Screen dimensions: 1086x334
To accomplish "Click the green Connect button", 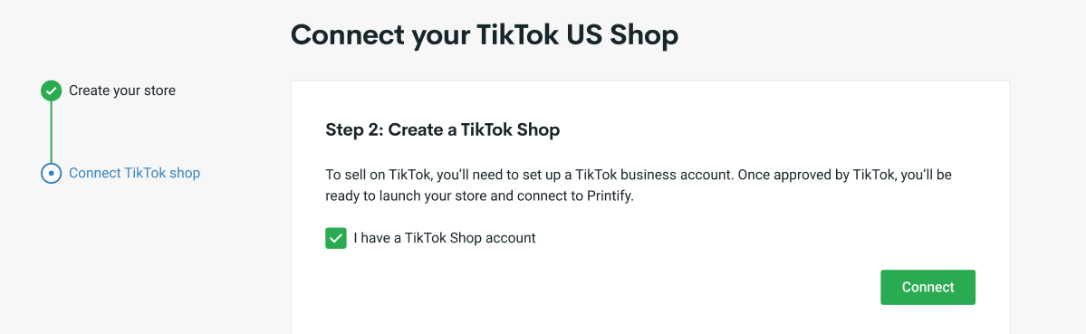I will pyautogui.click(x=928, y=287).
